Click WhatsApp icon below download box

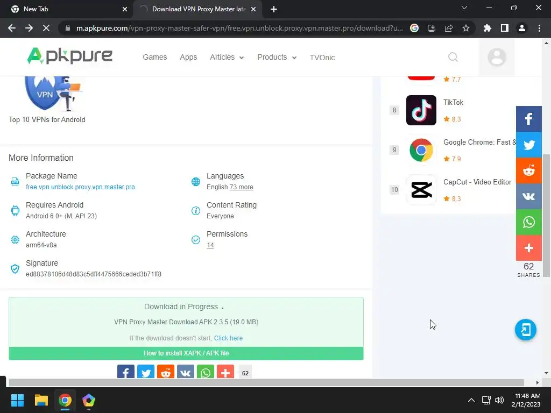coord(206,372)
